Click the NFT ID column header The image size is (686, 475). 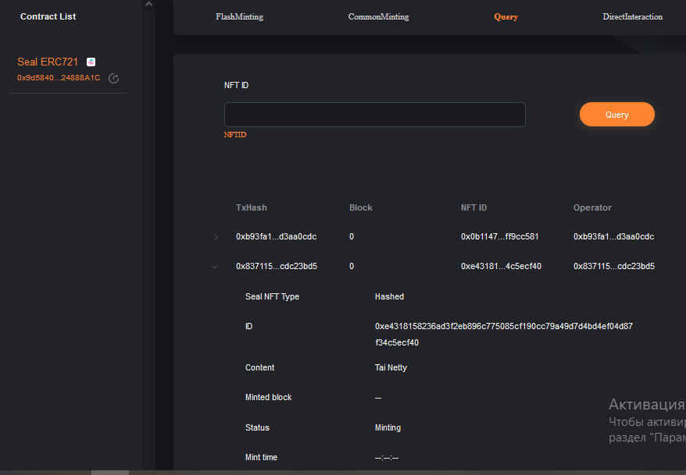pyautogui.click(x=473, y=207)
